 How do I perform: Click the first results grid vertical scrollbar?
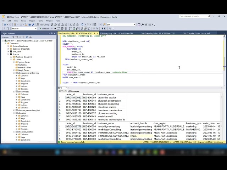click(x=221, y=97)
